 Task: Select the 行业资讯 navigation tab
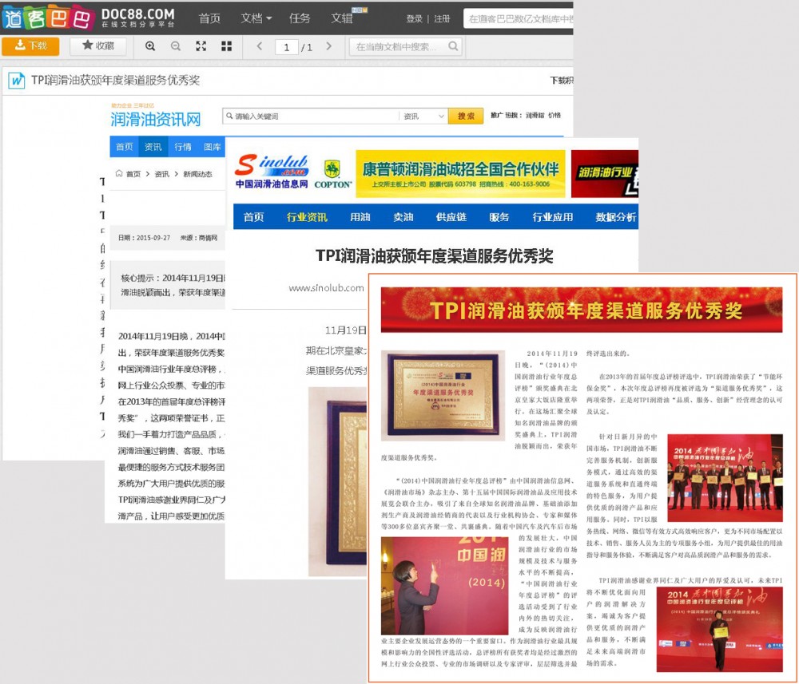click(x=307, y=217)
